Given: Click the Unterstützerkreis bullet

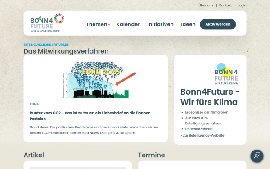Looking at the screenshot, I should [x=199, y=129].
